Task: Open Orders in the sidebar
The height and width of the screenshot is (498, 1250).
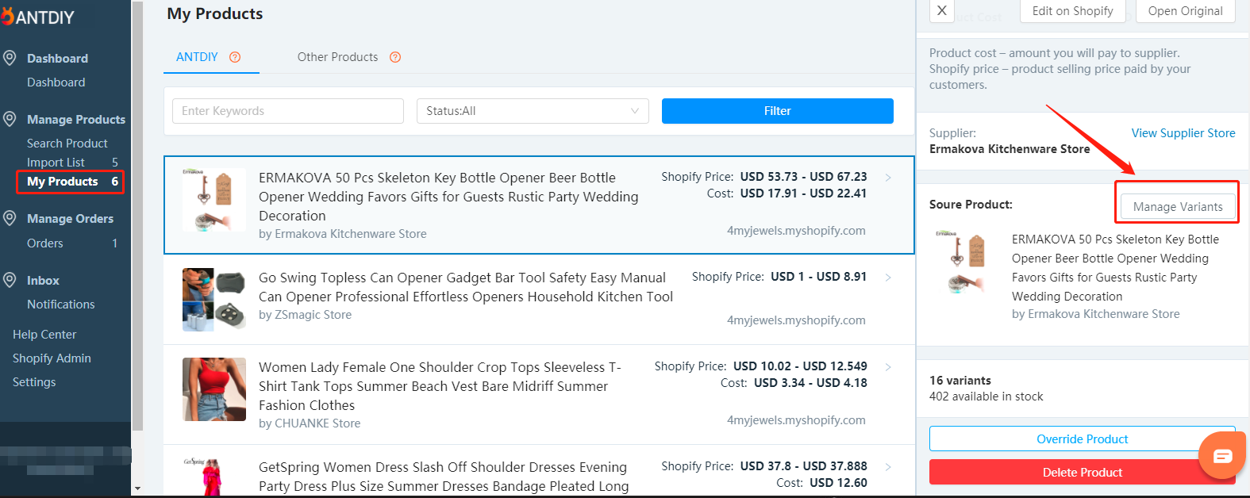Action: tap(45, 243)
